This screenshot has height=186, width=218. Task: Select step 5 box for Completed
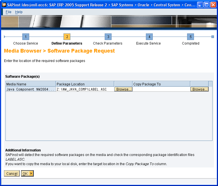coord(191,37)
